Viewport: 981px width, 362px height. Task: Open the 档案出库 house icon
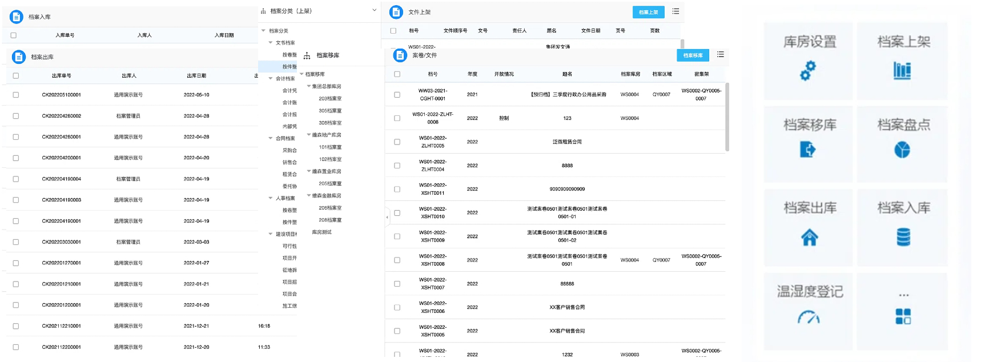(x=809, y=237)
